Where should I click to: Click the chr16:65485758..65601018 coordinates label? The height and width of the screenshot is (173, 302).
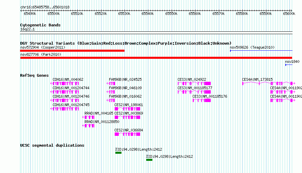(x=45, y=7)
